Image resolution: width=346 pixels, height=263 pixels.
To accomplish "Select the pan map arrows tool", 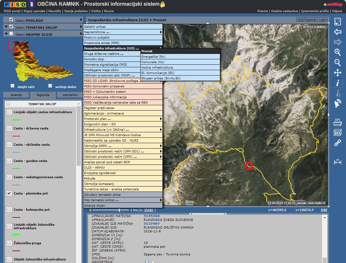I will point(337,73).
